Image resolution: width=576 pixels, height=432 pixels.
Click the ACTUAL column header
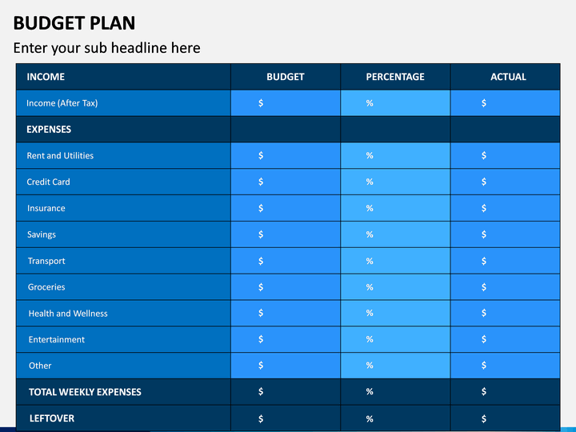coord(505,77)
